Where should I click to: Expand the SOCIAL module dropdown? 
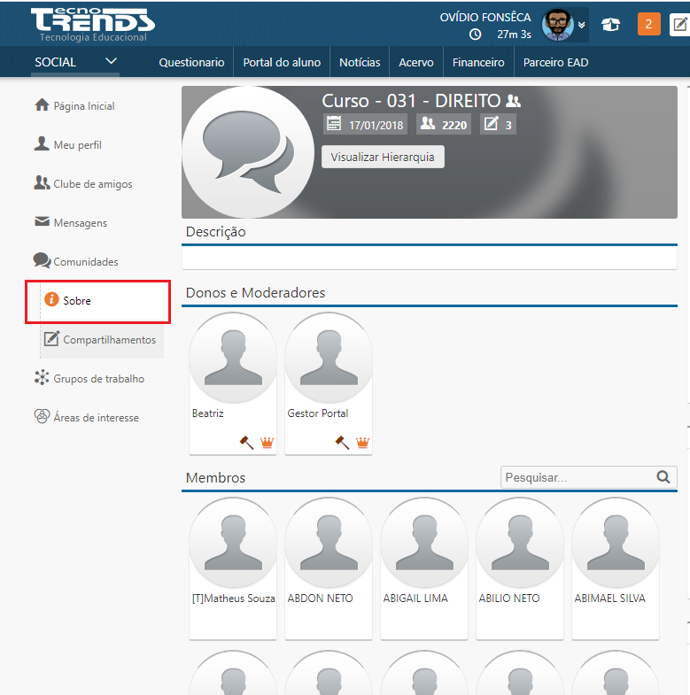(x=111, y=61)
